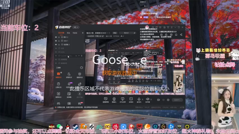The height and width of the screenshot is (134, 239).
Task: Add 手机投屏 phone mirroring source
Action: coord(122,100)
